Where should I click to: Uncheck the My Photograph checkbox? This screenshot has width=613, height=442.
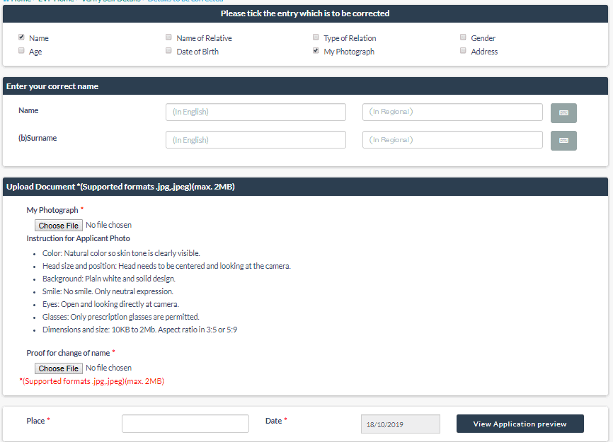click(316, 51)
